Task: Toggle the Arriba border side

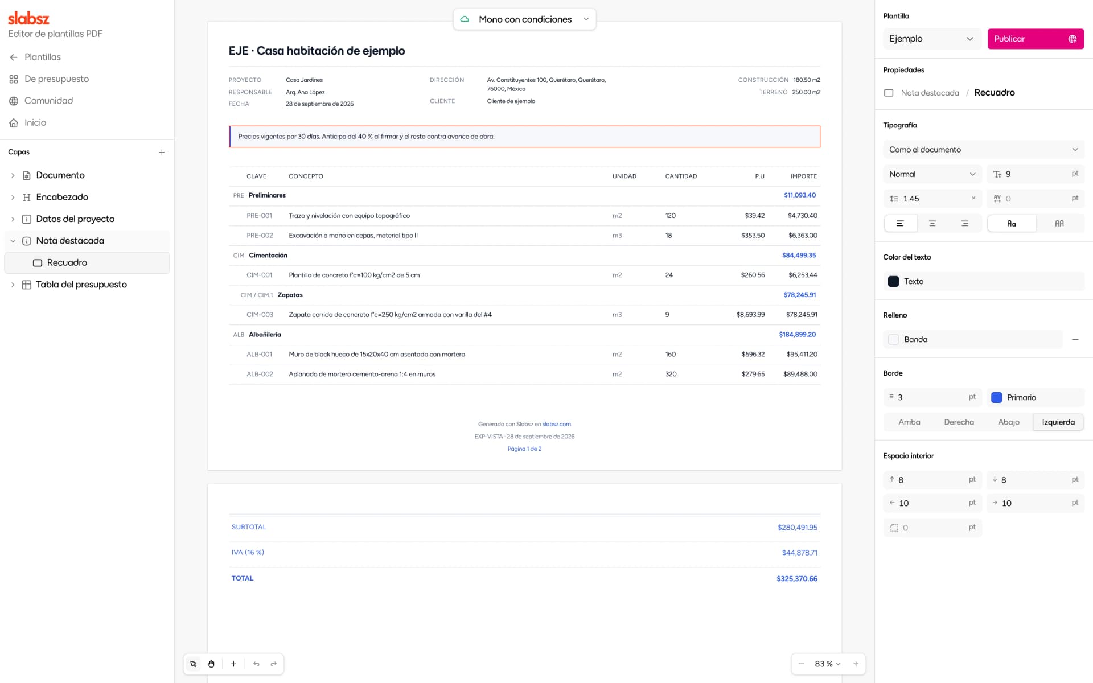Action: [909, 422]
